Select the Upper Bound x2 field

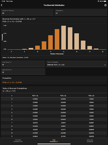click(x=23, y=71)
